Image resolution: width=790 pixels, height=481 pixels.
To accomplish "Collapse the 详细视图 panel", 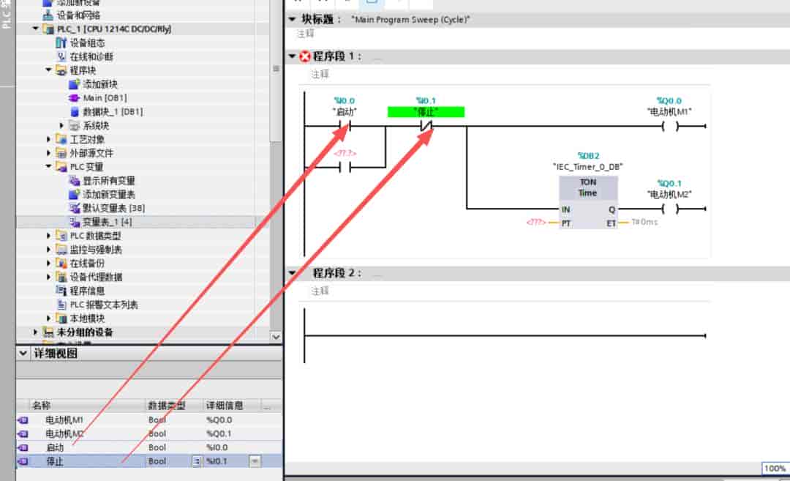I will click(x=23, y=354).
